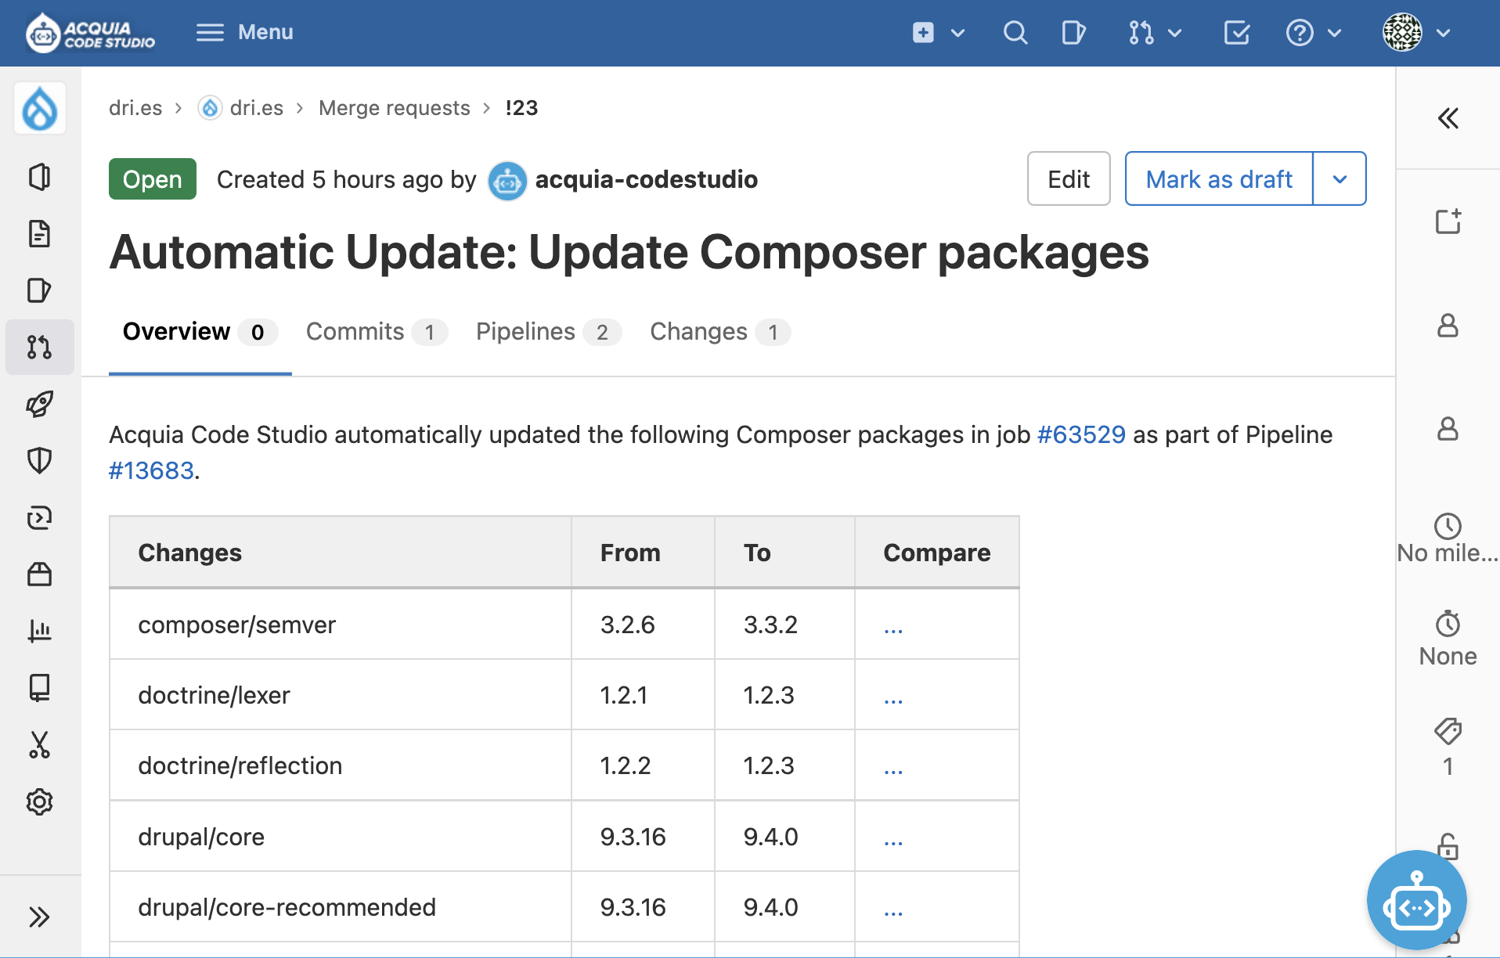
Task: Click the Edit button
Action: tap(1068, 178)
